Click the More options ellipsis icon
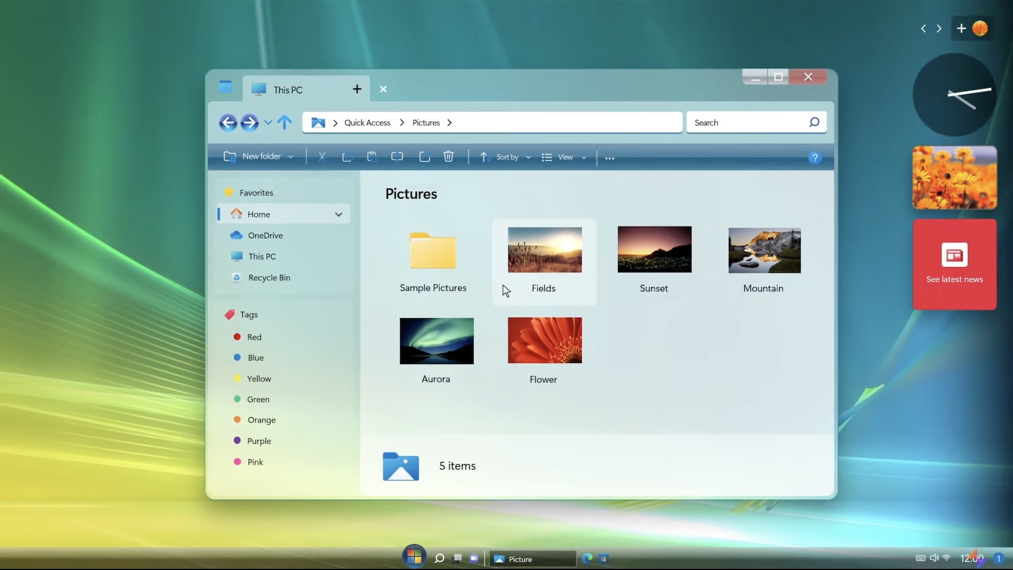The image size is (1013, 570). point(609,158)
